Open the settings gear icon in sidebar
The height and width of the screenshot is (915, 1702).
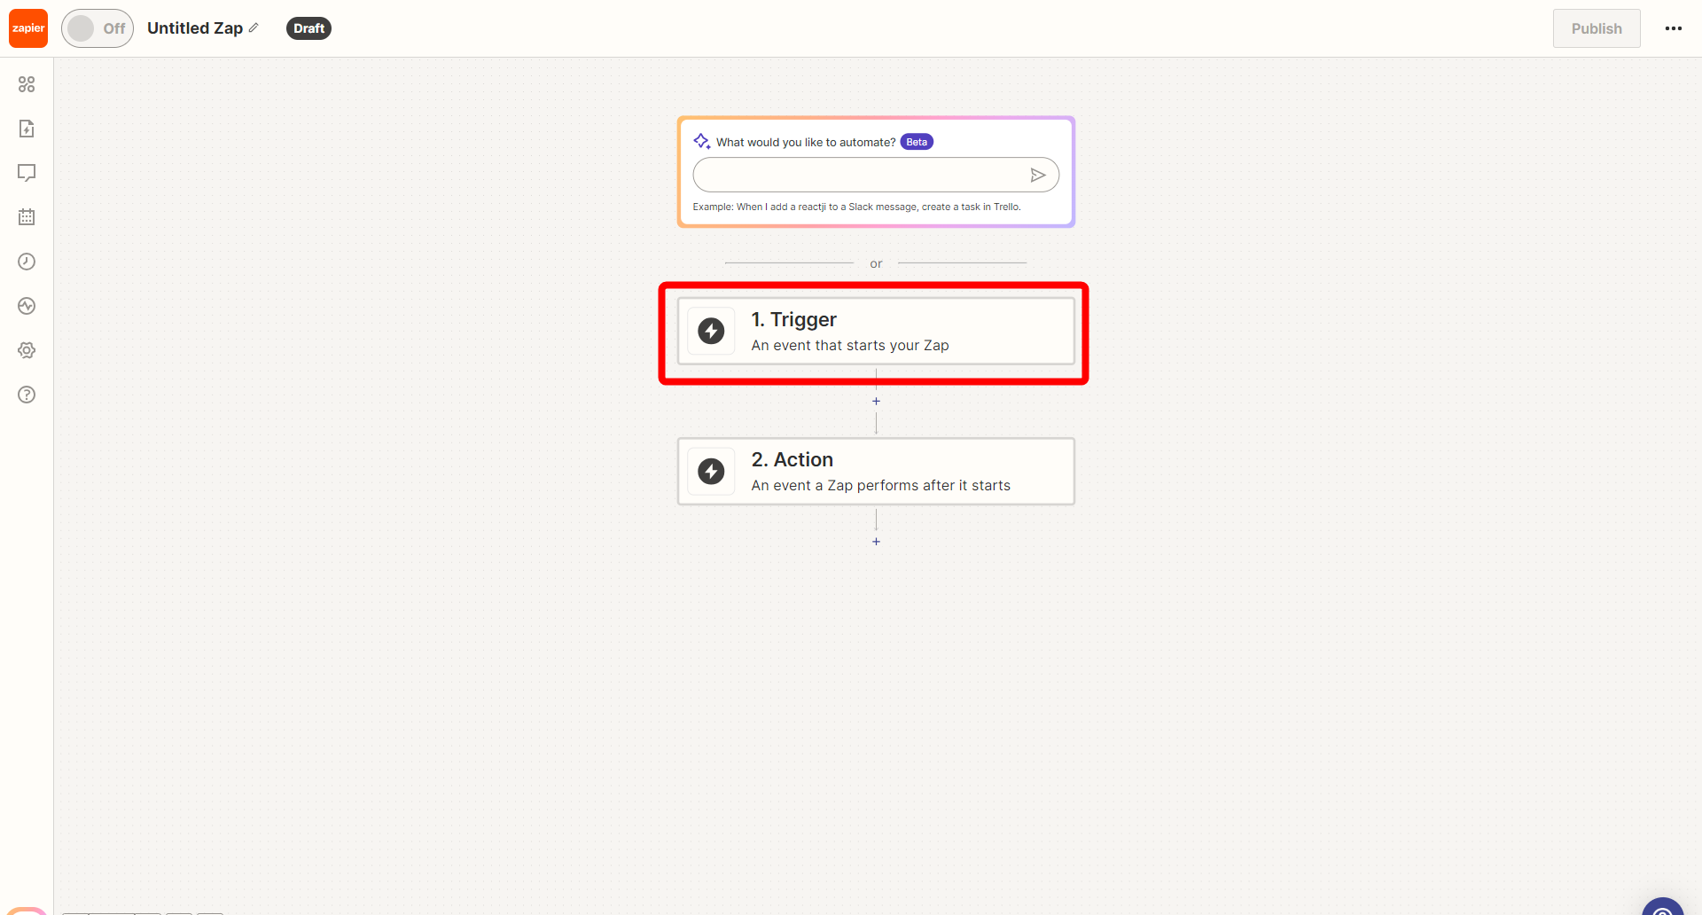point(27,350)
